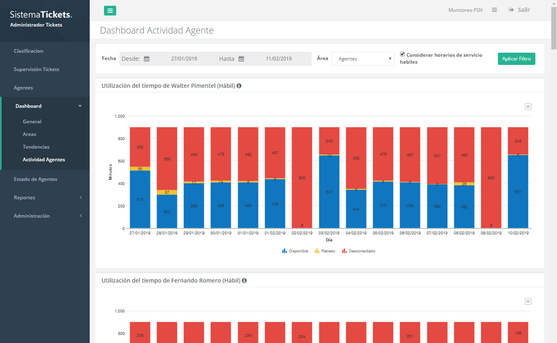Click the 10/02/2019 axis label

[x=518, y=233]
